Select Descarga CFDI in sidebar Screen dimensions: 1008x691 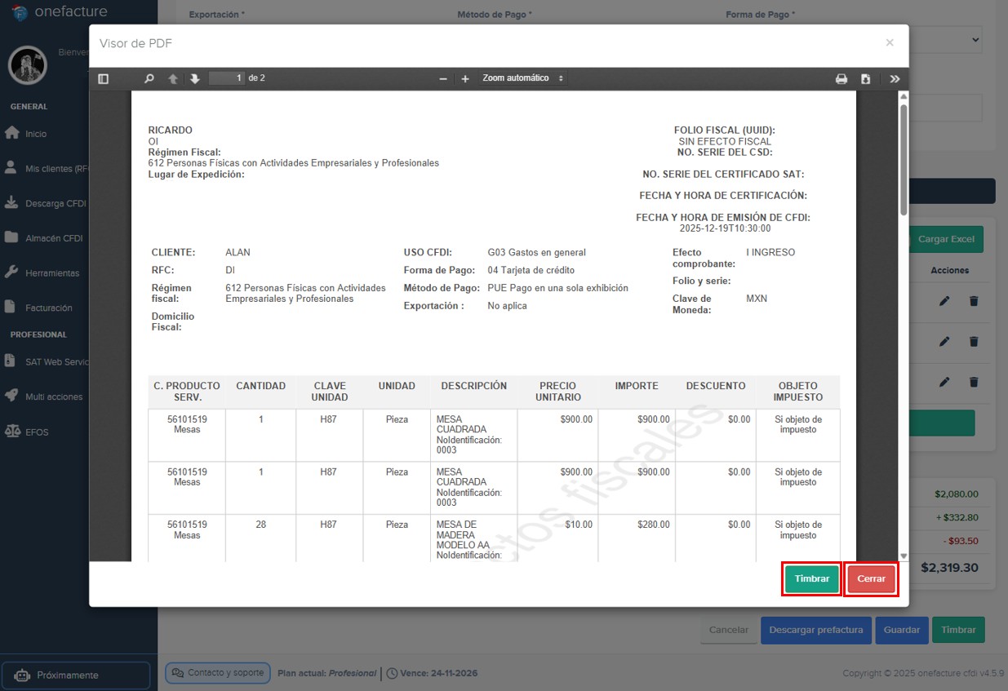(x=55, y=203)
